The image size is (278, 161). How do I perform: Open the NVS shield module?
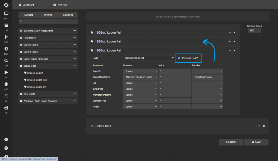[6, 51]
